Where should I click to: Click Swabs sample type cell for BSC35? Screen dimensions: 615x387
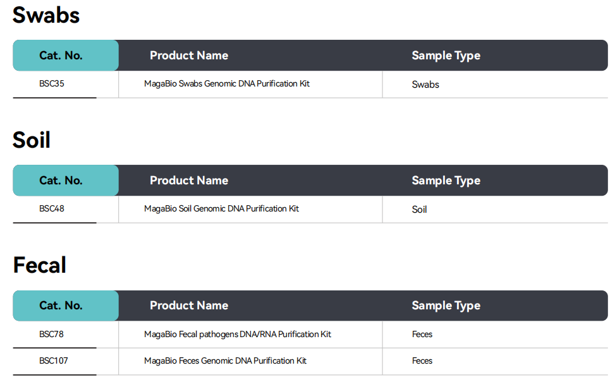tap(425, 85)
